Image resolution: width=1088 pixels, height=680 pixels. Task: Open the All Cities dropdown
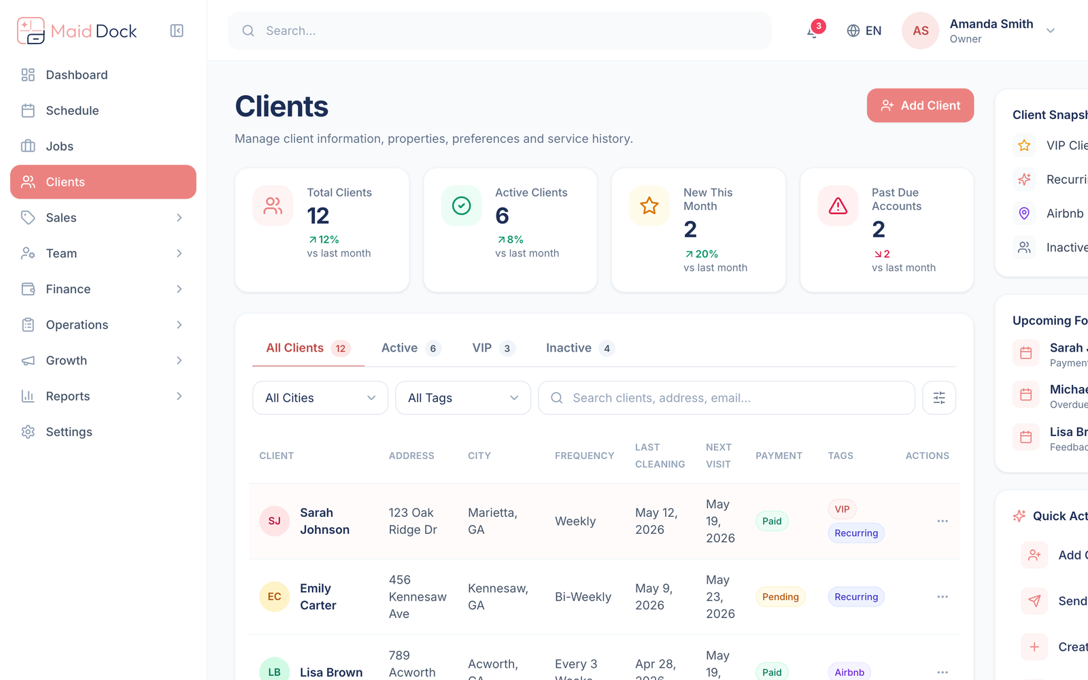coord(320,398)
